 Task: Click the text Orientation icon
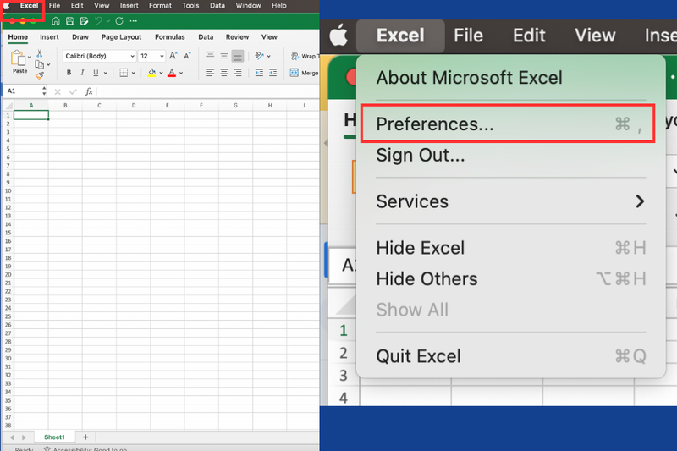259,56
